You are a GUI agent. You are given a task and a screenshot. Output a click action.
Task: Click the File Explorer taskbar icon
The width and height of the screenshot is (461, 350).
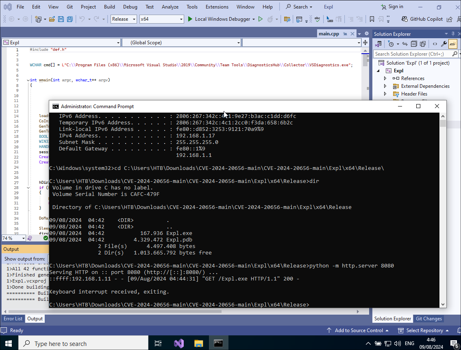coord(198,343)
